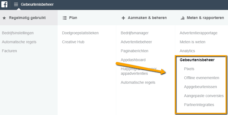228x115 pixels.
Task: Open the hamburger menu icon
Action: click(x=16, y=5)
